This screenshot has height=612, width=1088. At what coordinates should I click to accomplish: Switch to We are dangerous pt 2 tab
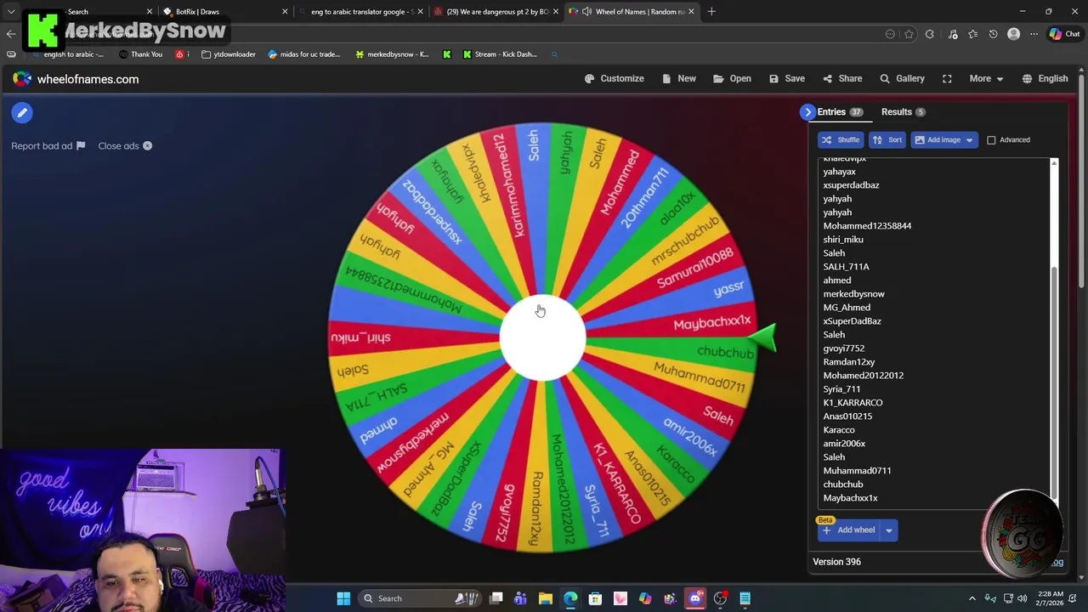pyautogui.click(x=497, y=12)
